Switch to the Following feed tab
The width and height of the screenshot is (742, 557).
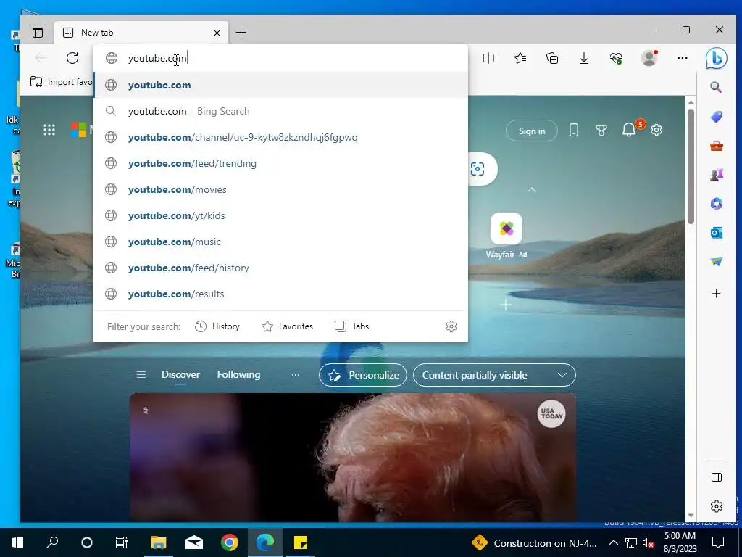(x=238, y=375)
